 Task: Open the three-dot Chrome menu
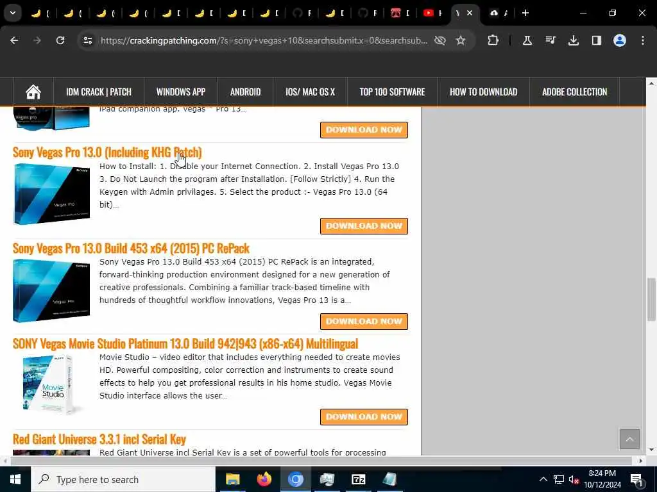pos(643,40)
